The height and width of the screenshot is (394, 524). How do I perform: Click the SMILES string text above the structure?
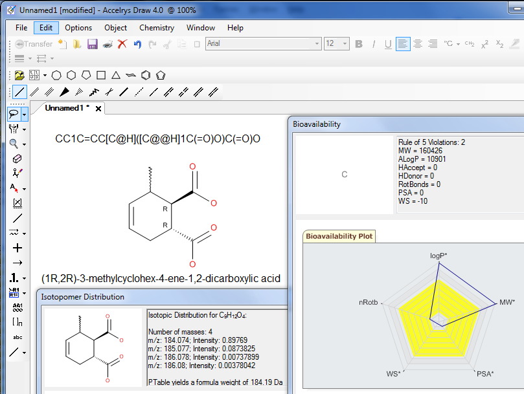[157, 139]
